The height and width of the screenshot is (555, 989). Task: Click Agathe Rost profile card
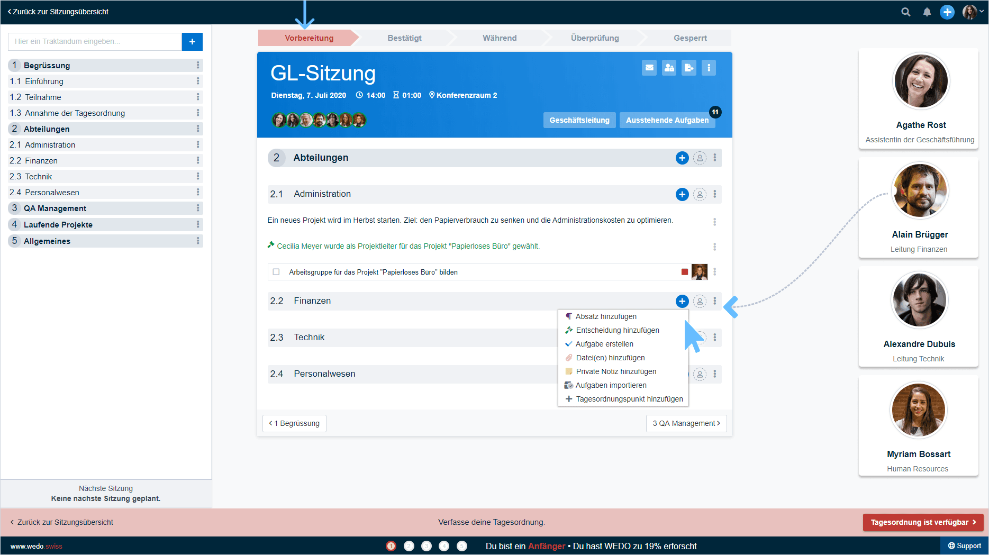[919, 98]
